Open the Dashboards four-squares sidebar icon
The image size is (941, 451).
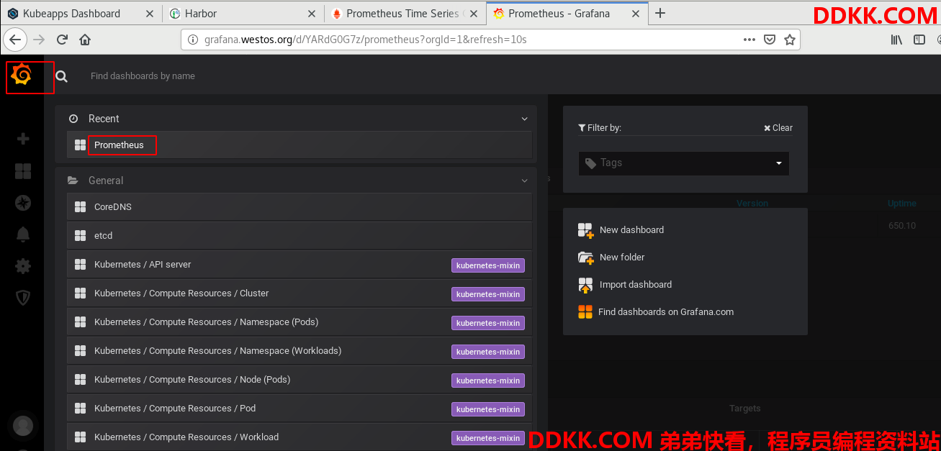23,171
